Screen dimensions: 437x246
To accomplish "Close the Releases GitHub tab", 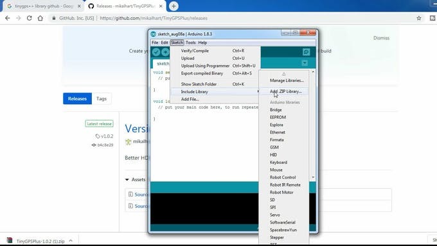I will [x=161, y=6].
